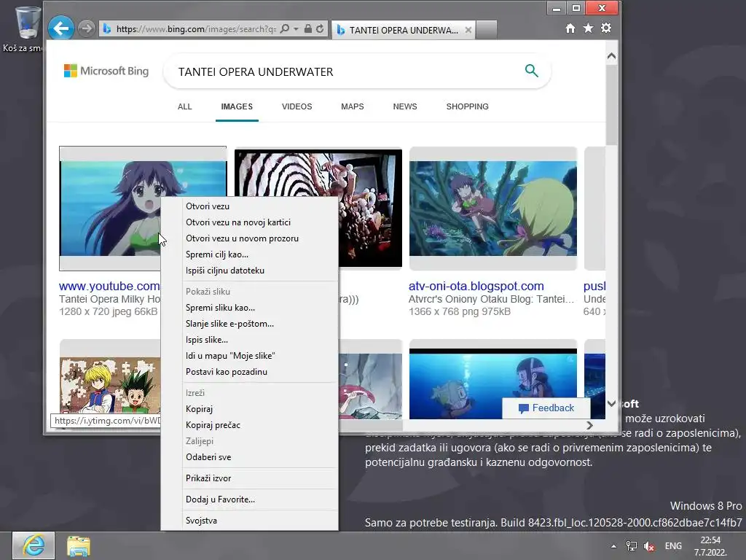Click the browser Forward arrow button

click(86, 28)
